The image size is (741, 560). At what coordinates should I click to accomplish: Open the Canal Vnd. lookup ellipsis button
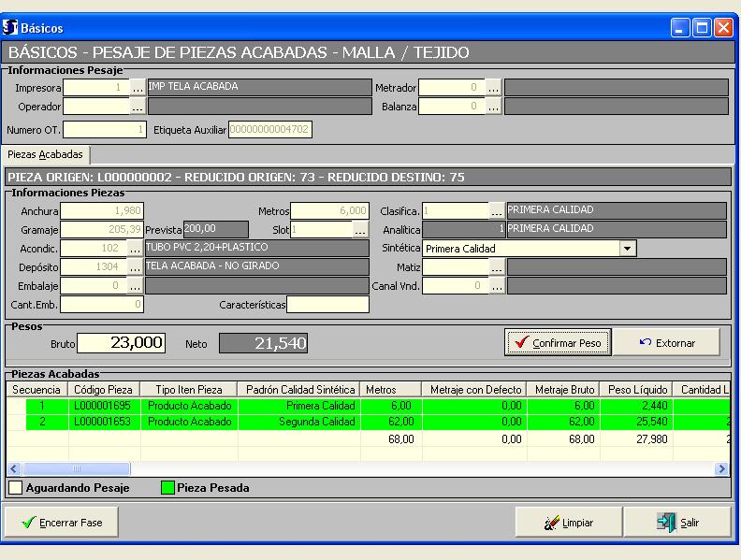pos(497,286)
